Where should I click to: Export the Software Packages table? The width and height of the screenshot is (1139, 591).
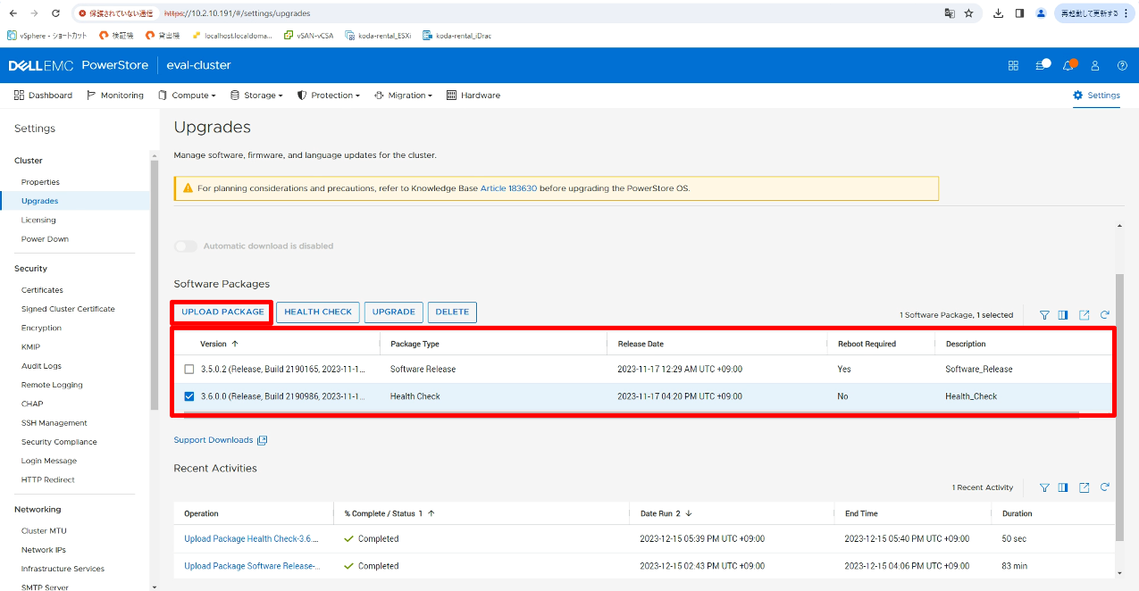click(x=1084, y=314)
